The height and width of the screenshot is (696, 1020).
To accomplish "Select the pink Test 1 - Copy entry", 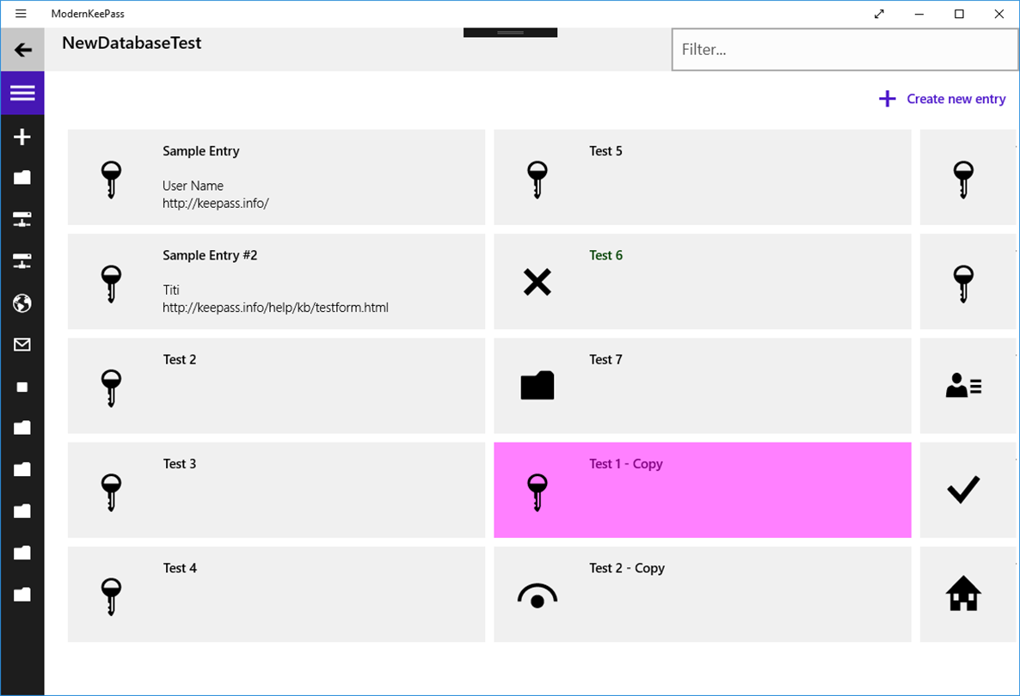I will [702, 490].
